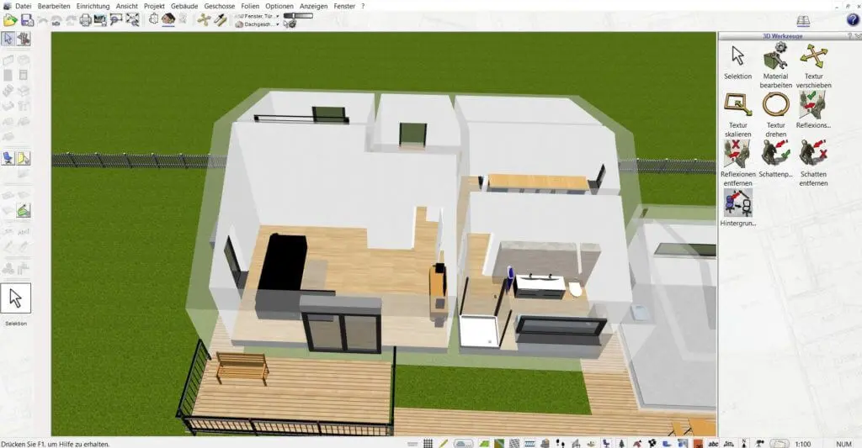Click the walkthrough navigation cross icon

(204, 20)
